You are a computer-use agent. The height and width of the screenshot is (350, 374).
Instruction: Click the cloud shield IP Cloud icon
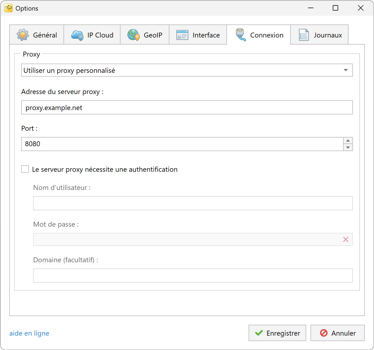[77, 35]
